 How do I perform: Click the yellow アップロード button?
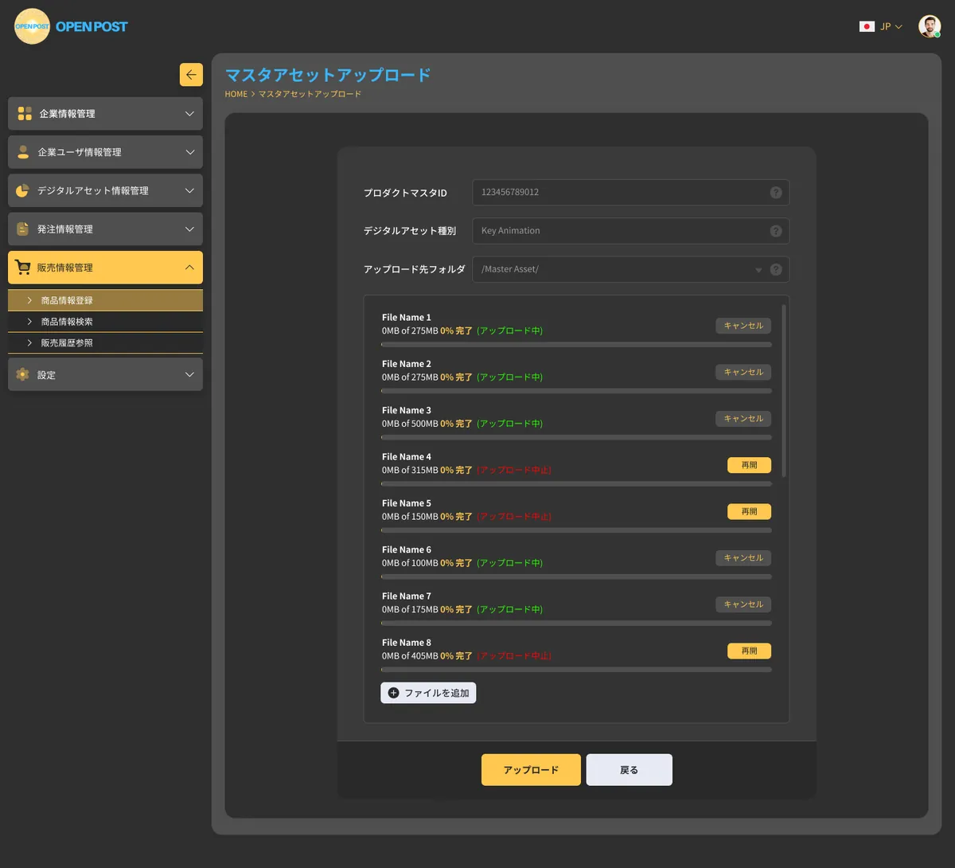[531, 770]
